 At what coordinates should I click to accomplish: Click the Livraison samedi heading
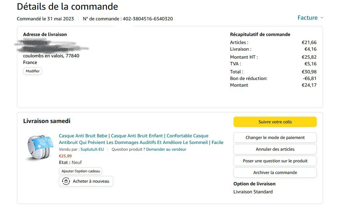[x=47, y=121]
